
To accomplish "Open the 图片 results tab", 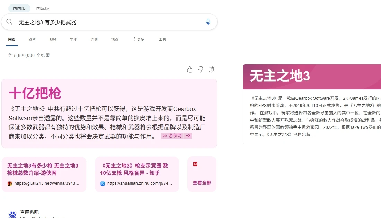I will pyautogui.click(x=32, y=39).
